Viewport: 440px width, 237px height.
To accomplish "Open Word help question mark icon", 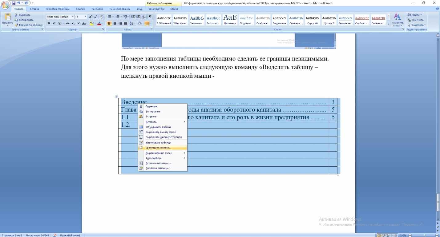I will pos(438,9).
